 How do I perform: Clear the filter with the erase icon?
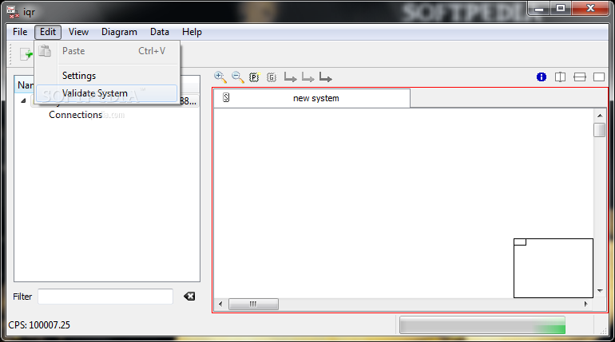tap(189, 297)
